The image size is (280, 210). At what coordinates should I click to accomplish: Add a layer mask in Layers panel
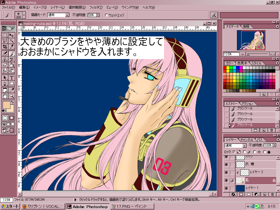(241, 194)
